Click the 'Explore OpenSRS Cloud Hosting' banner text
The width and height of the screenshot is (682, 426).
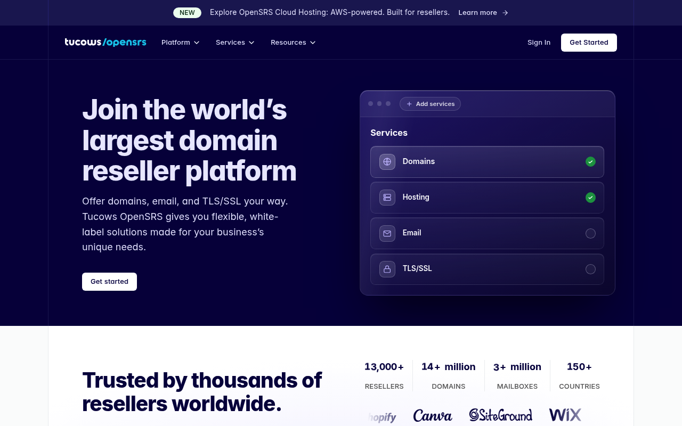tap(330, 12)
